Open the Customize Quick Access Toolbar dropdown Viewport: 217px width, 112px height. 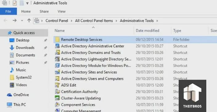(27, 3)
